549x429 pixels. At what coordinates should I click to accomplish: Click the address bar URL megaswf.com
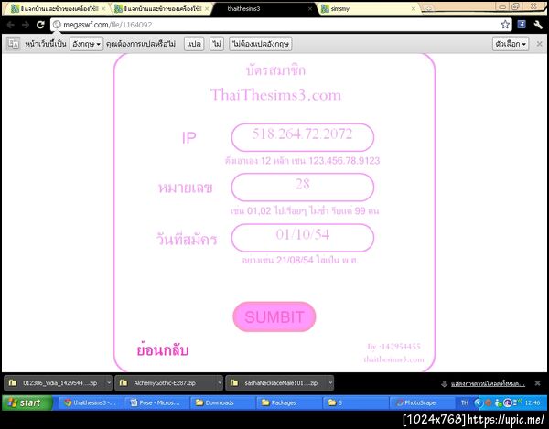[x=107, y=25]
